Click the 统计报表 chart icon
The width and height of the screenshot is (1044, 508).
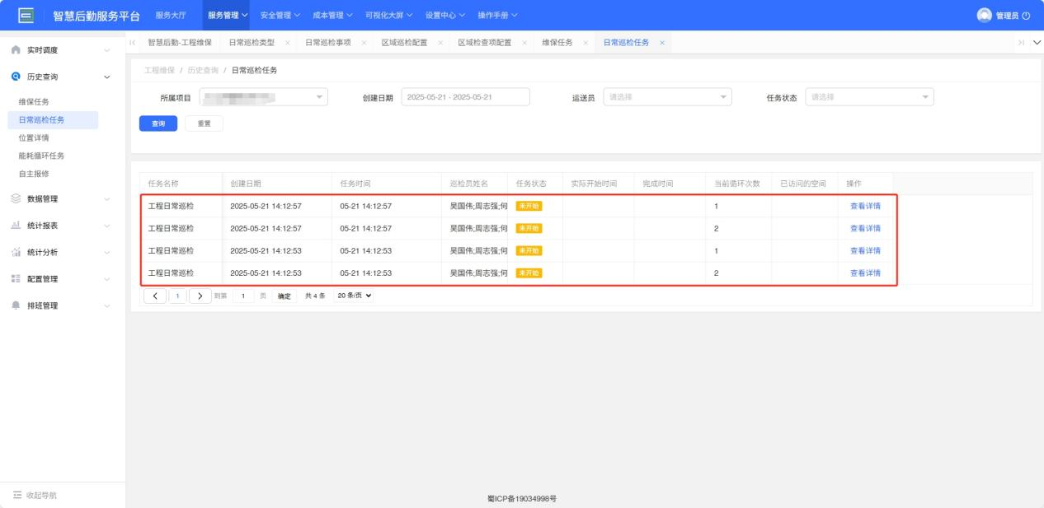pos(16,225)
